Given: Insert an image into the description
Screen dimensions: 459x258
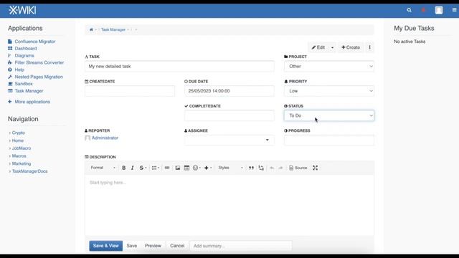Looking at the screenshot, I should tap(178, 168).
